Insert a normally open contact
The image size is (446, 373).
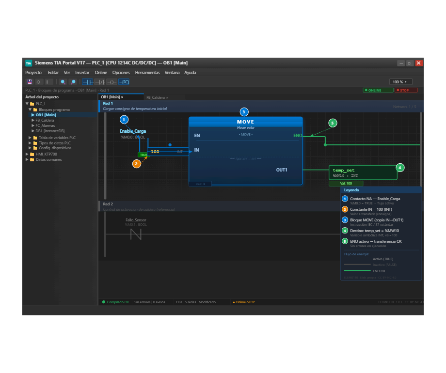point(88,82)
